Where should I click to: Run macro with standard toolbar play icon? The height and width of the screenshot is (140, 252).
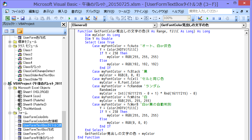pyautogui.click(x=69, y=18)
